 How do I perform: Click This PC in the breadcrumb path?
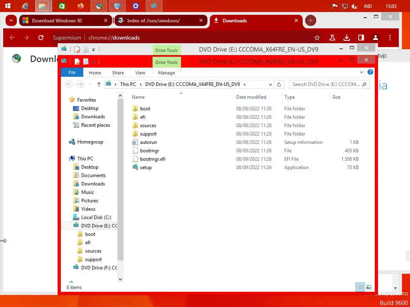pos(128,84)
